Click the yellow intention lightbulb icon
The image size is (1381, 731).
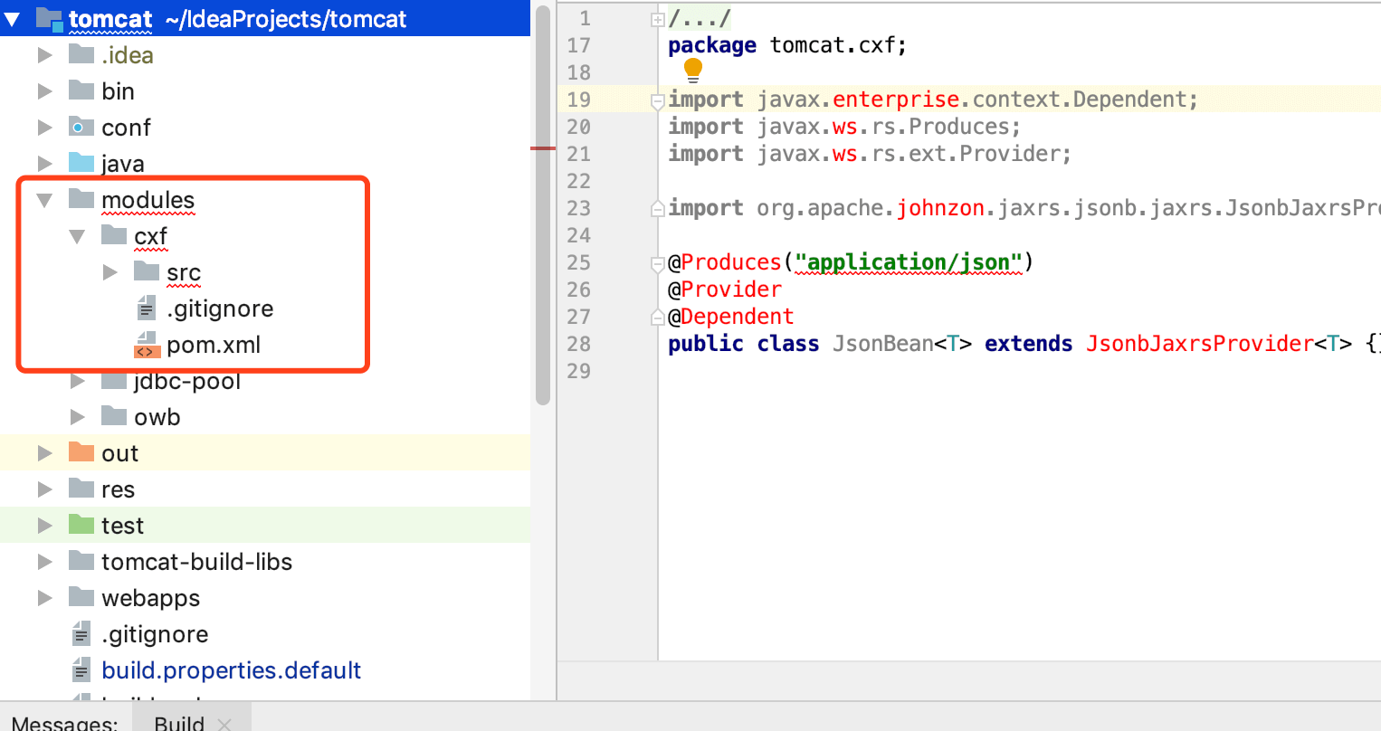[693, 70]
